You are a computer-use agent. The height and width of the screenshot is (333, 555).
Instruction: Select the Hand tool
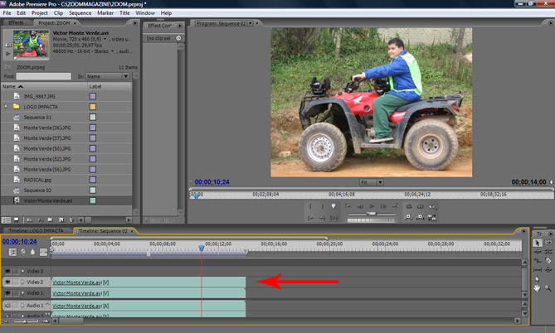pyautogui.click(x=538, y=288)
